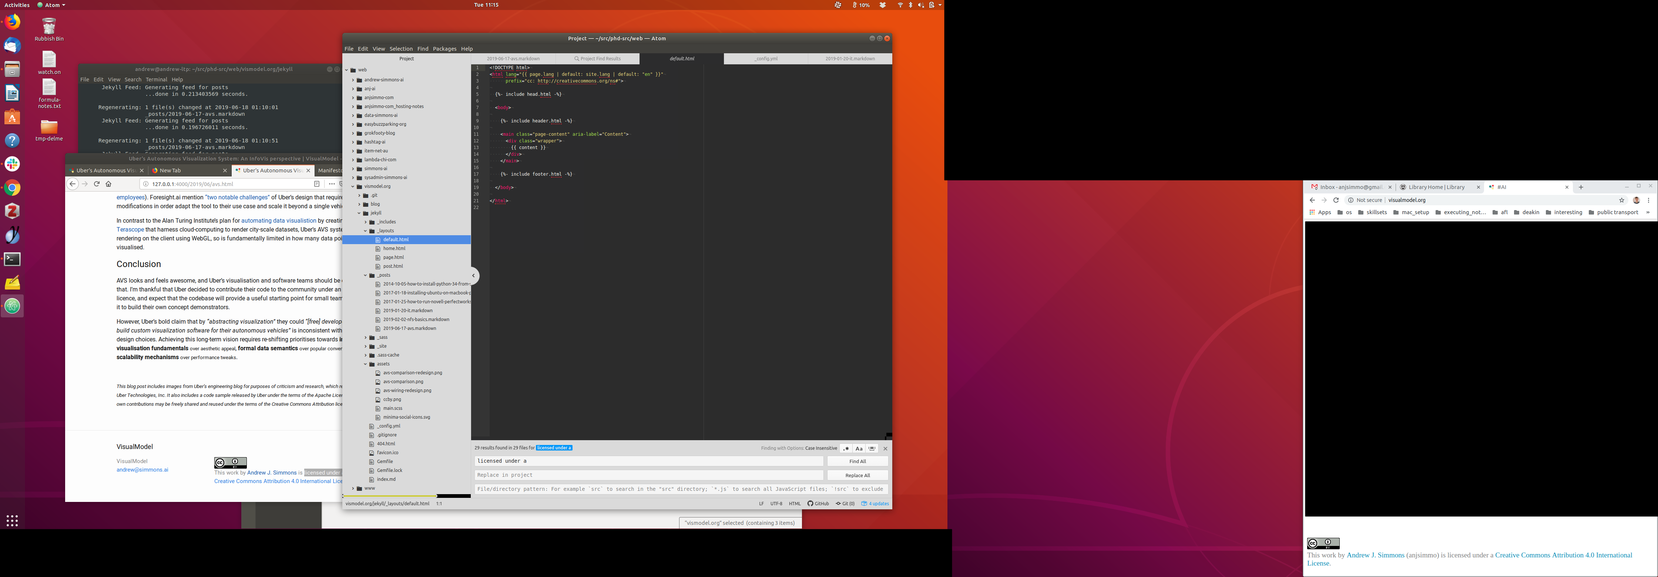Open Git (0) panel from status bar

(x=845, y=504)
